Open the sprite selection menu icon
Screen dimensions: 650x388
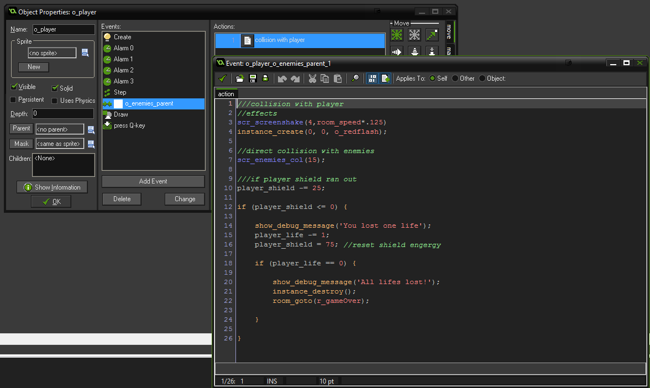point(85,53)
